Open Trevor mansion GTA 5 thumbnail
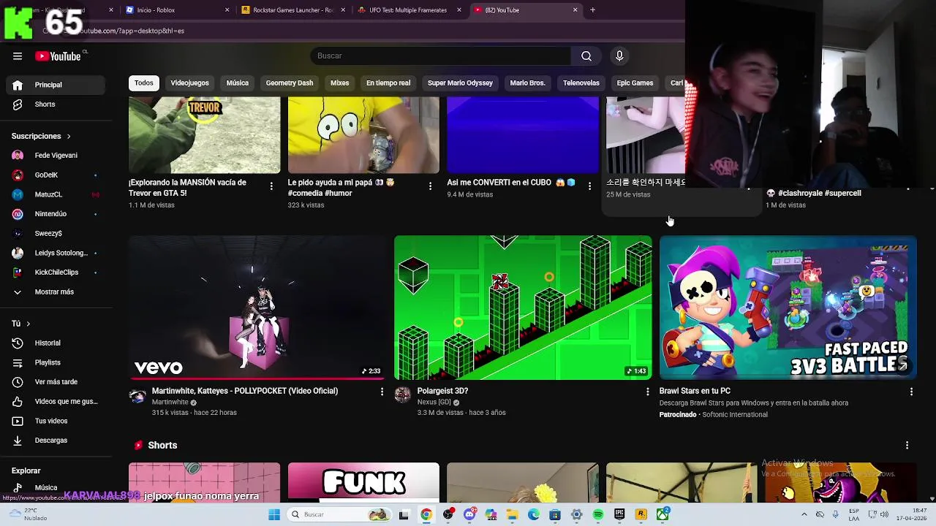The height and width of the screenshot is (526, 936). 204,135
